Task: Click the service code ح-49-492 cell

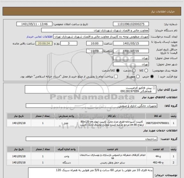Action: (x=158, y=163)
